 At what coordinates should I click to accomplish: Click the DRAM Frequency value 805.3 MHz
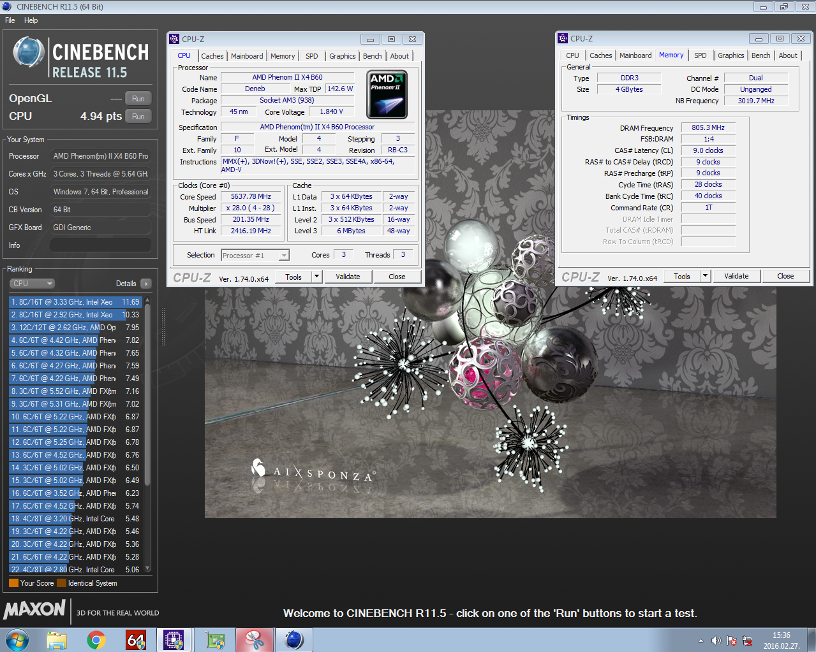tap(708, 127)
